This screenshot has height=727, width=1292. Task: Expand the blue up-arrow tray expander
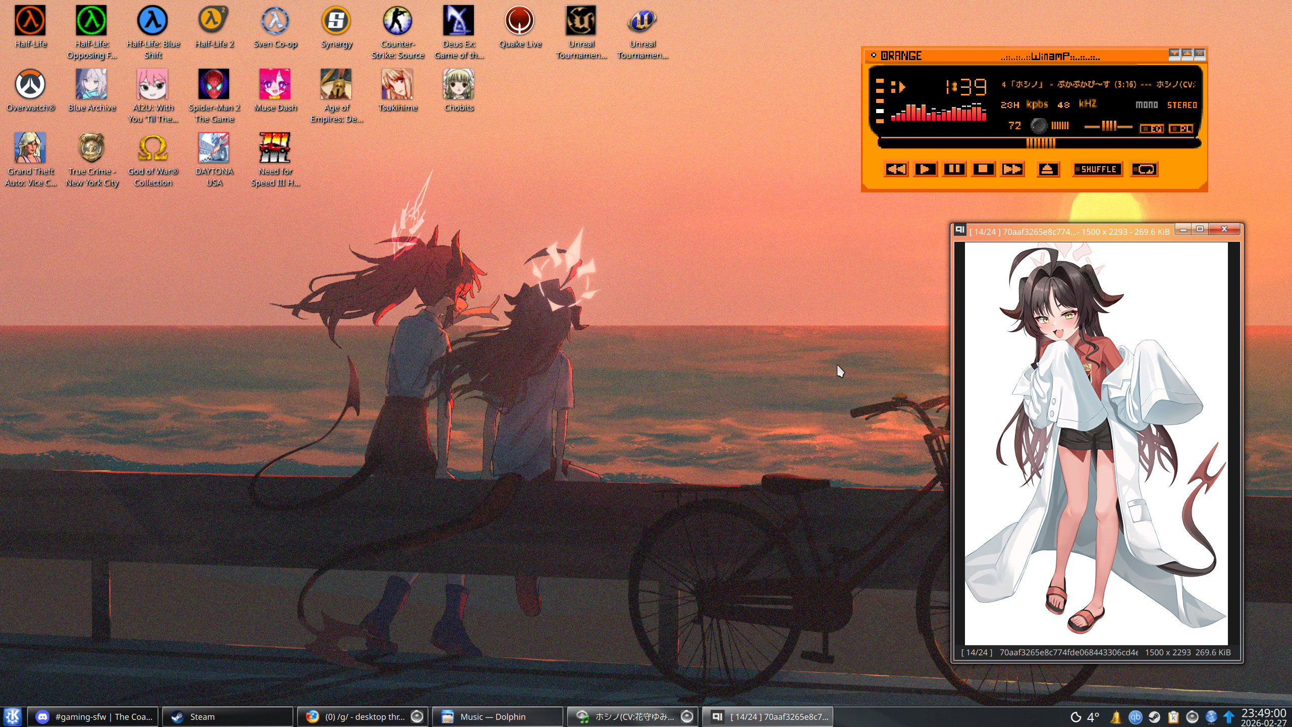tap(1229, 717)
